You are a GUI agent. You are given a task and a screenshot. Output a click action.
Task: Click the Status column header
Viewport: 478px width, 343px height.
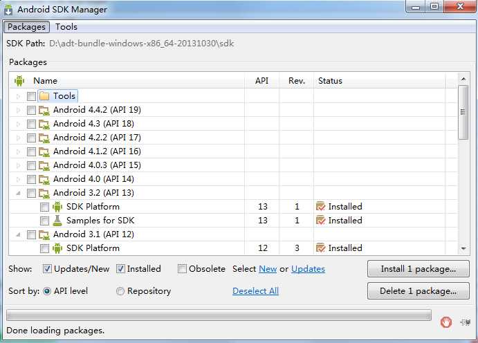click(x=380, y=81)
